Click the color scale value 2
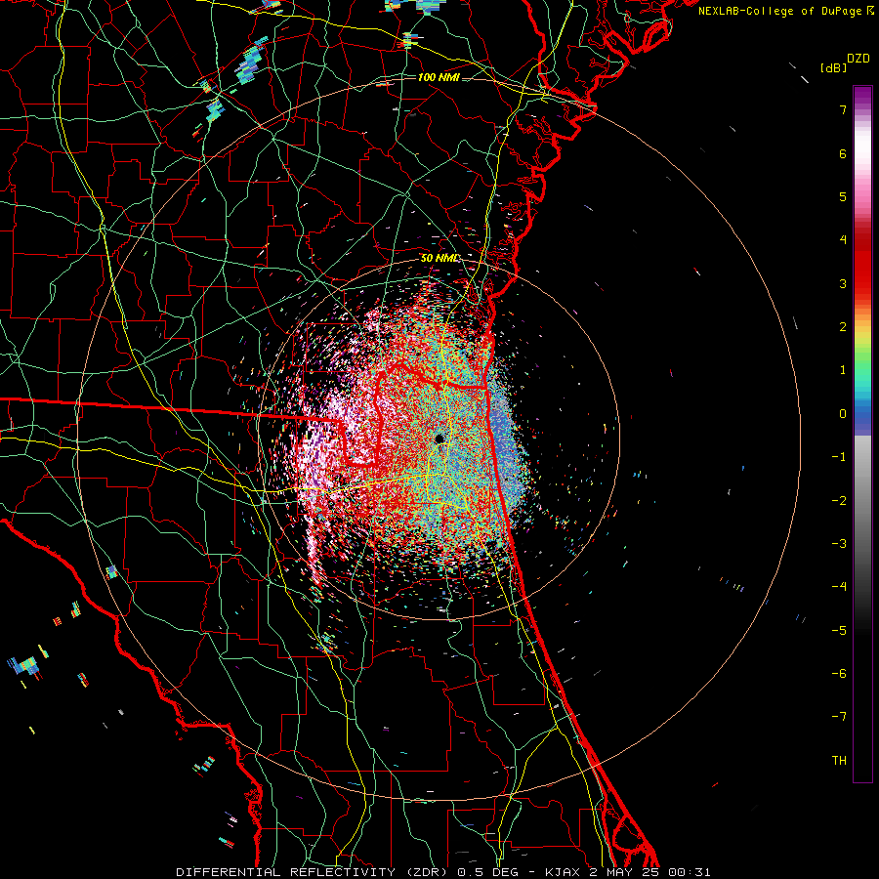 click(843, 327)
